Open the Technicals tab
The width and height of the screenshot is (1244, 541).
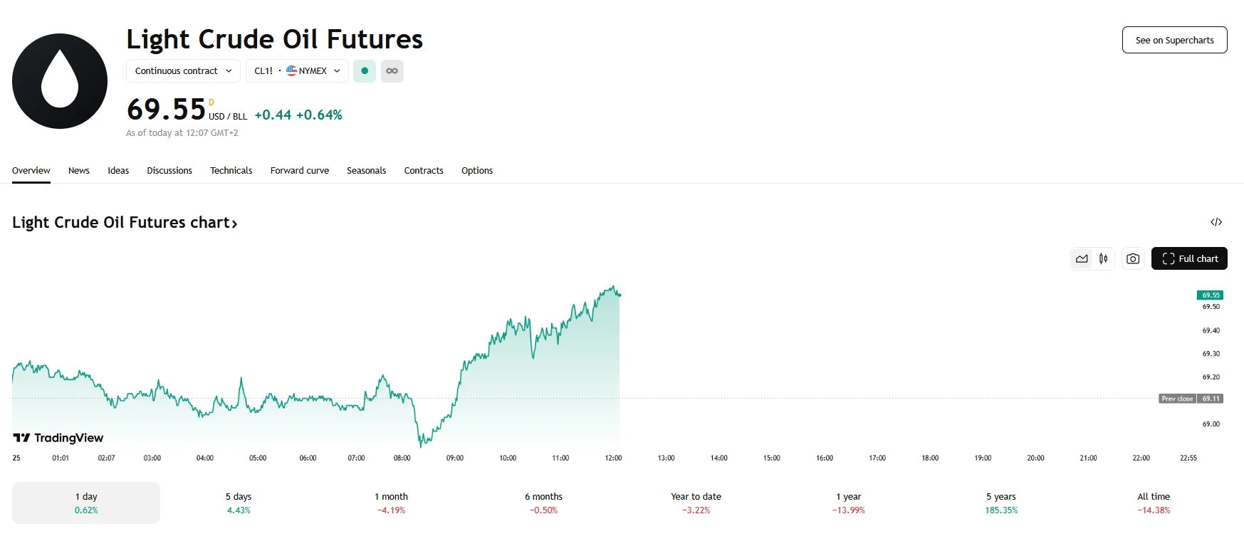coord(231,171)
